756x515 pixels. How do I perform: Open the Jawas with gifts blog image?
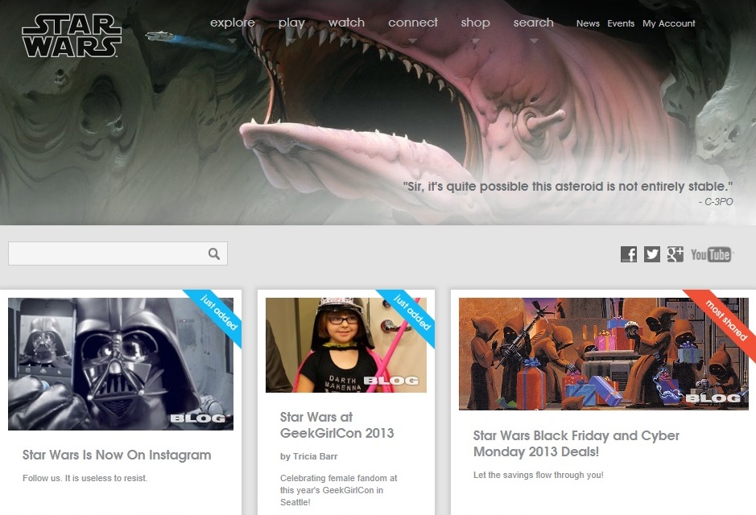coord(604,354)
